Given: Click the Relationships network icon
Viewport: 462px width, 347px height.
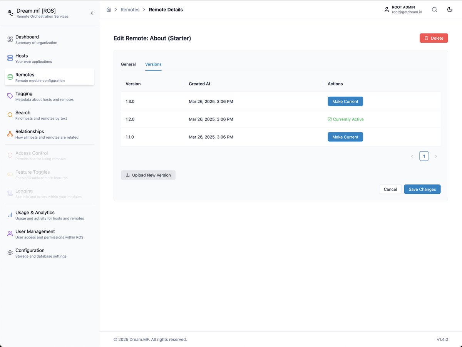Looking at the screenshot, I should 10,134.
